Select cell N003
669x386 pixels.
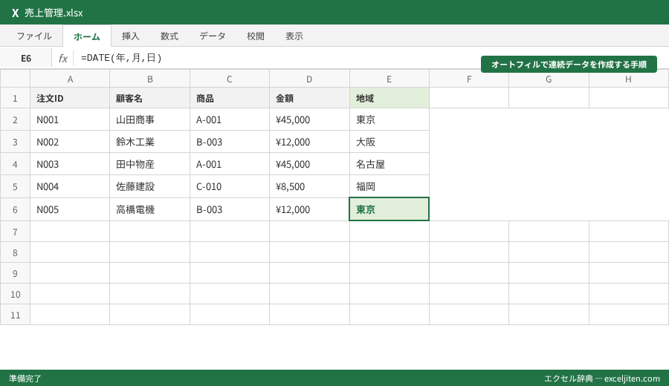(x=70, y=163)
